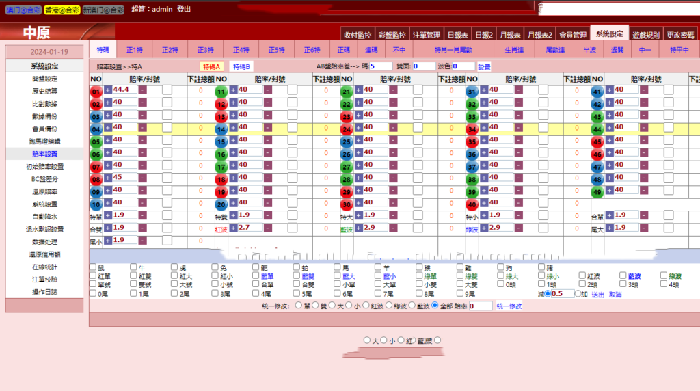This screenshot has height=391, width=700.
Task: Open 初始賠率設置 in the sidebar
Action: coord(44,167)
